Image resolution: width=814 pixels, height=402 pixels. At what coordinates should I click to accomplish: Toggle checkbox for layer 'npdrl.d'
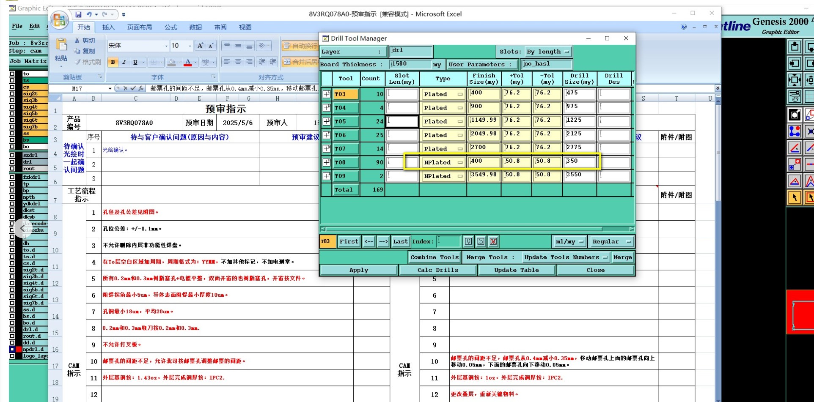[12, 349]
